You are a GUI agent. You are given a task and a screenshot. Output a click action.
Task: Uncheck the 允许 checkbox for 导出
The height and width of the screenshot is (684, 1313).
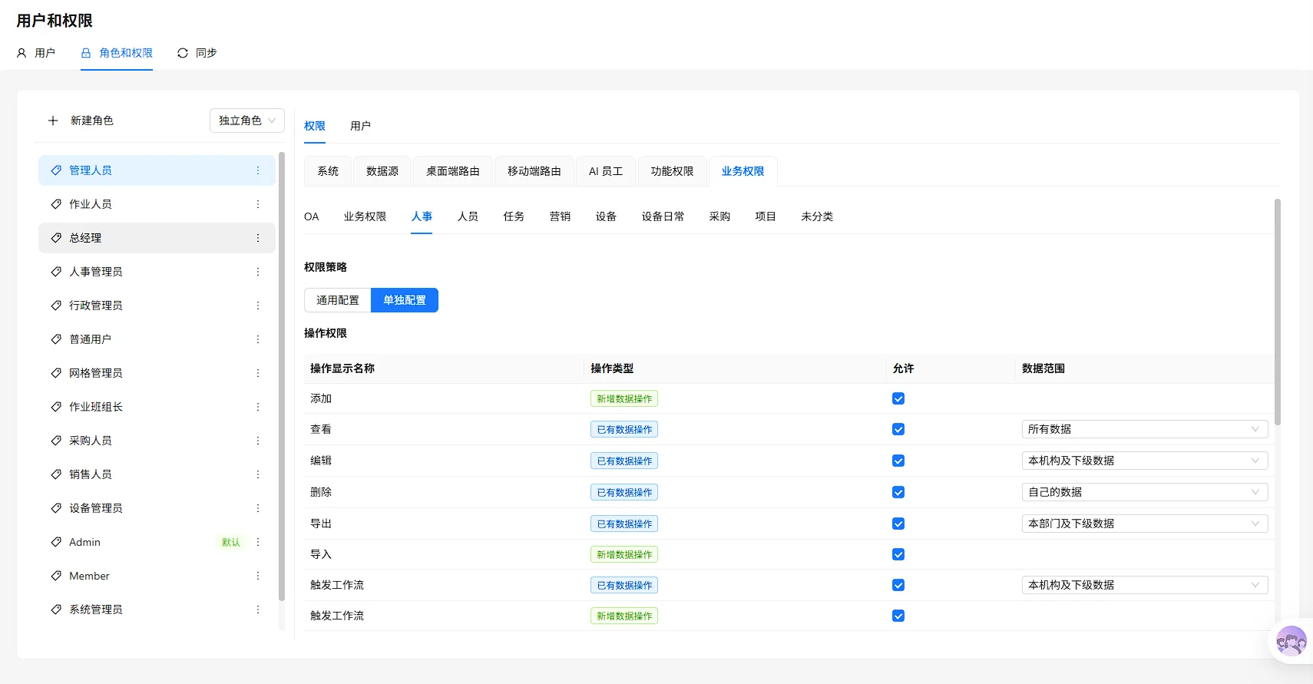(898, 524)
